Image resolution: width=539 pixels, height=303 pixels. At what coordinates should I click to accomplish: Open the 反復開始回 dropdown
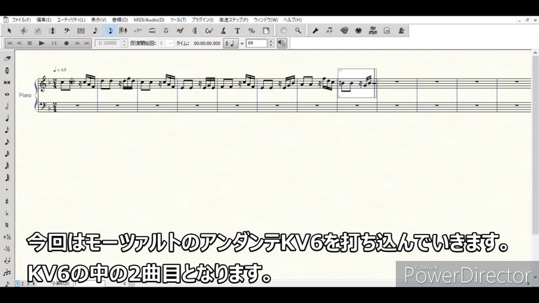click(x=166, y=43)
